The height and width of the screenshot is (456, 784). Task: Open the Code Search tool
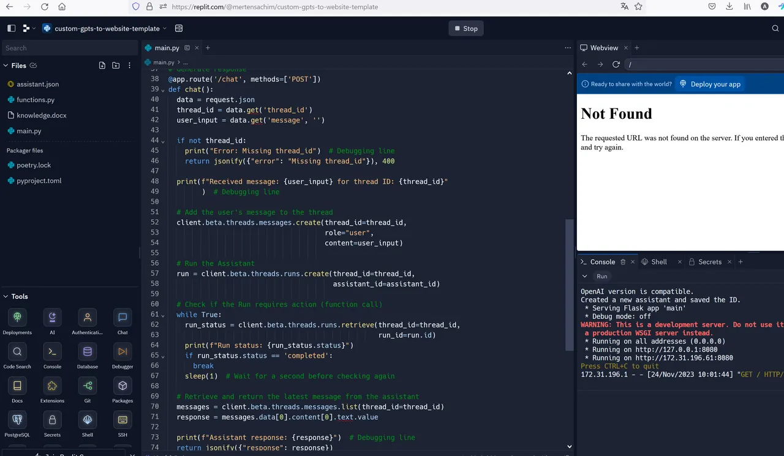17,356
